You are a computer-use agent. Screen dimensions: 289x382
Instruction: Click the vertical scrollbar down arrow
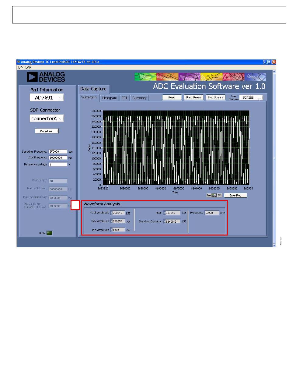click(274, 245)
